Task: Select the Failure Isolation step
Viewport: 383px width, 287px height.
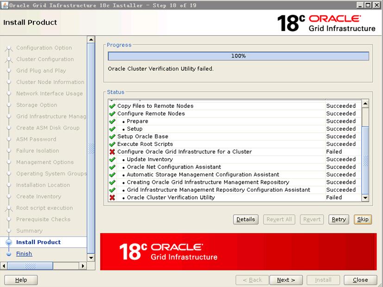Action: click(x=38, y=151)
